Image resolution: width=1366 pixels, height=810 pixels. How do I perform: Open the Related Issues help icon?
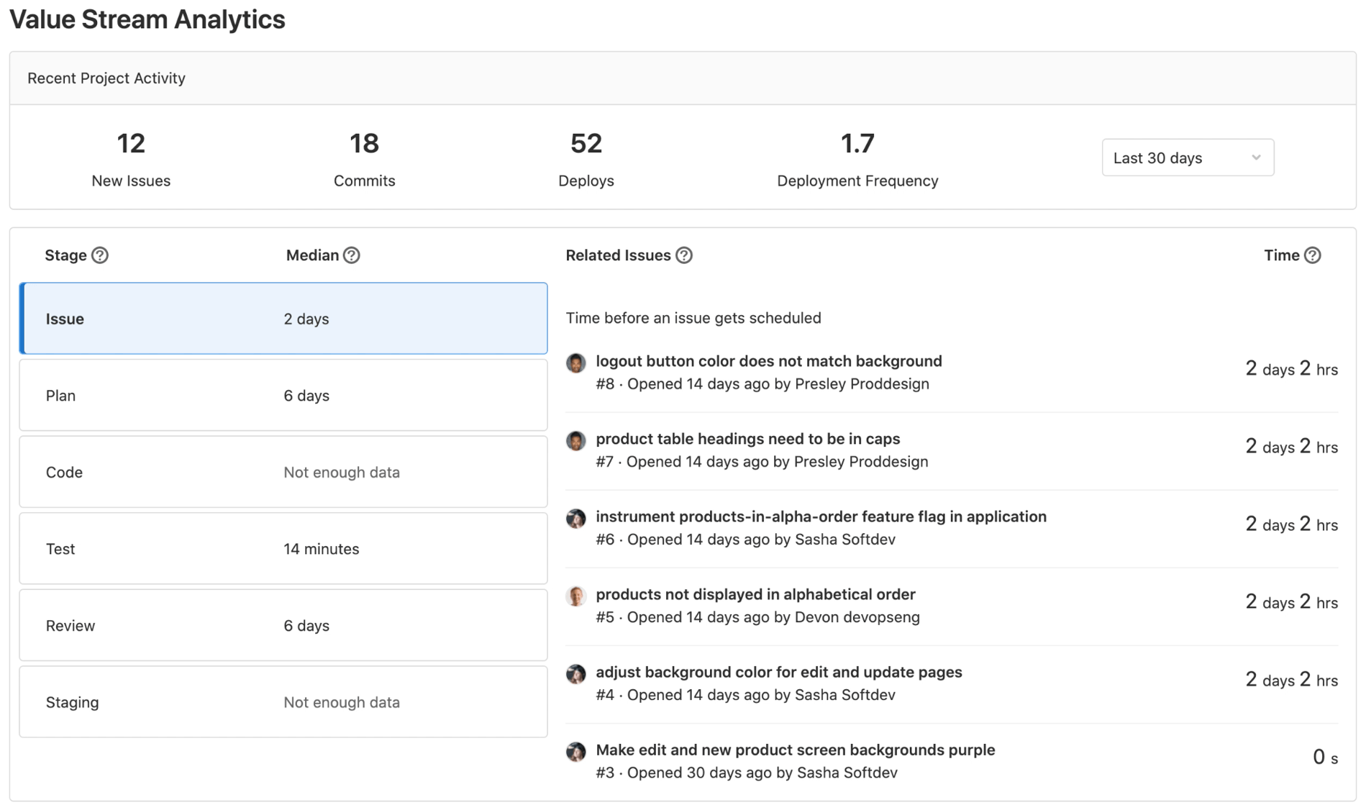(x=683, y=255)
